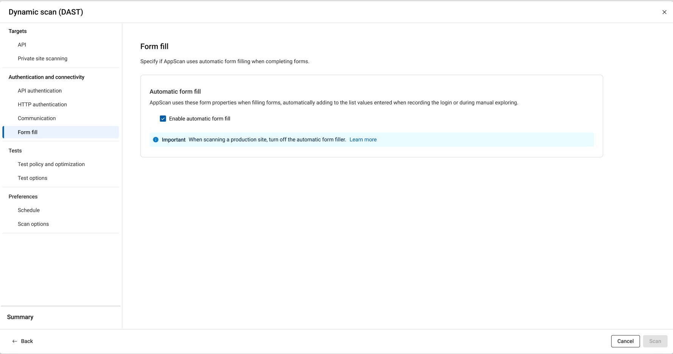Open Schedule under Preferences

28,210
